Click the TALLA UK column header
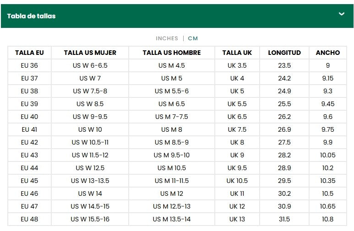Viewport: 354px width, 231px height. tap(237, 53)
